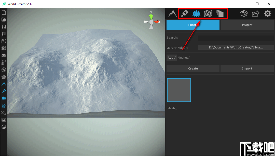Image resolution: width=275 pixels, height=156 pixels.
Task: Open the map areas icon
Action: (x=208, y=13)
